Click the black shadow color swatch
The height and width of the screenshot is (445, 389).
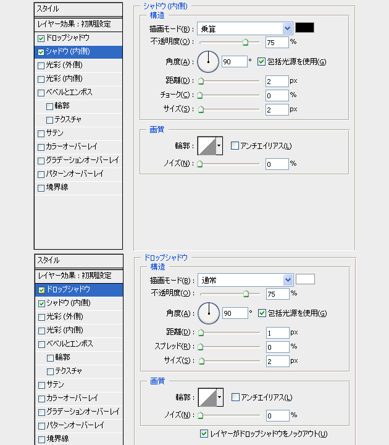[x=304, y=28]
